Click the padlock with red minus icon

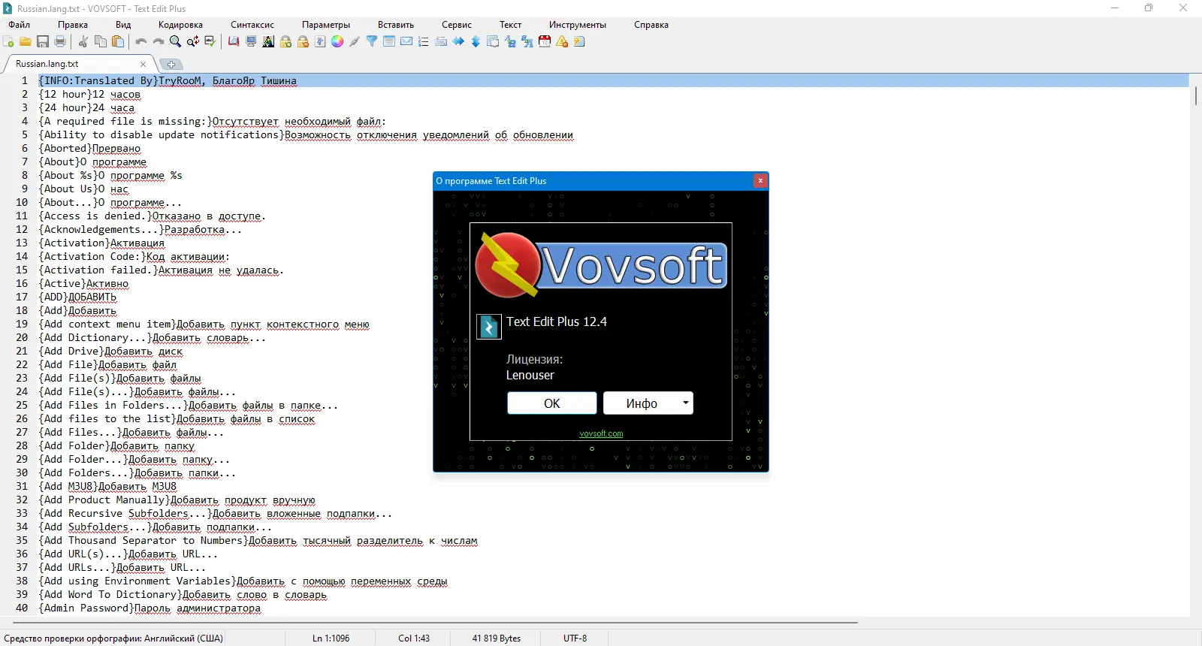[303, 42]
